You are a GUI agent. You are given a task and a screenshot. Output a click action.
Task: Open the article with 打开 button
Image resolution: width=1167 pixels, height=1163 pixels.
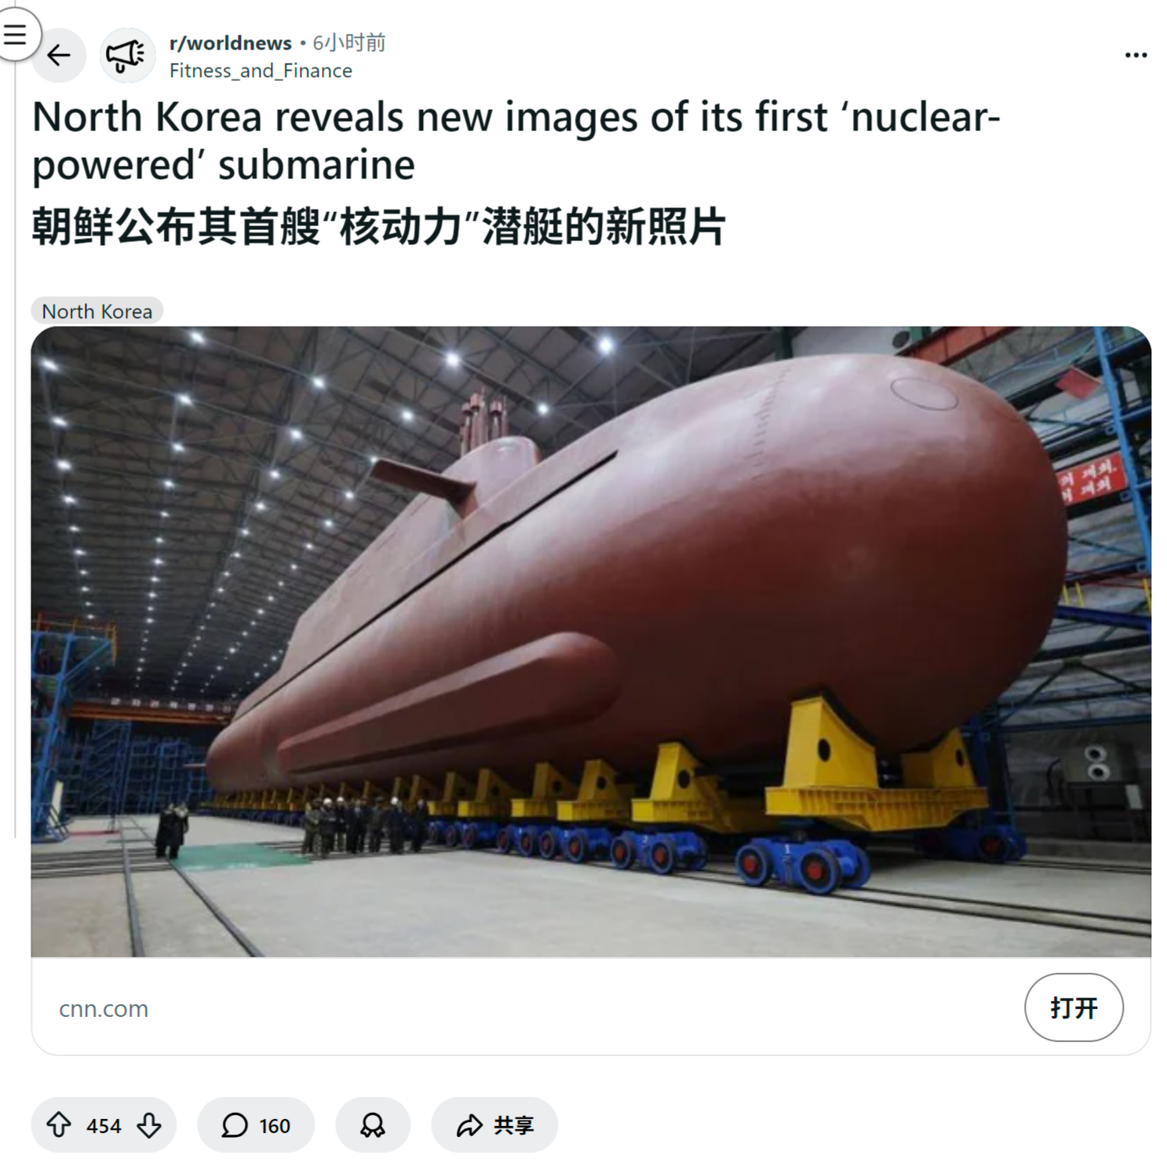tap(1074, 1008)
